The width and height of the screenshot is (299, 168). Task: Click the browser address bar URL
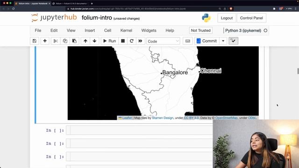point(128,9)
